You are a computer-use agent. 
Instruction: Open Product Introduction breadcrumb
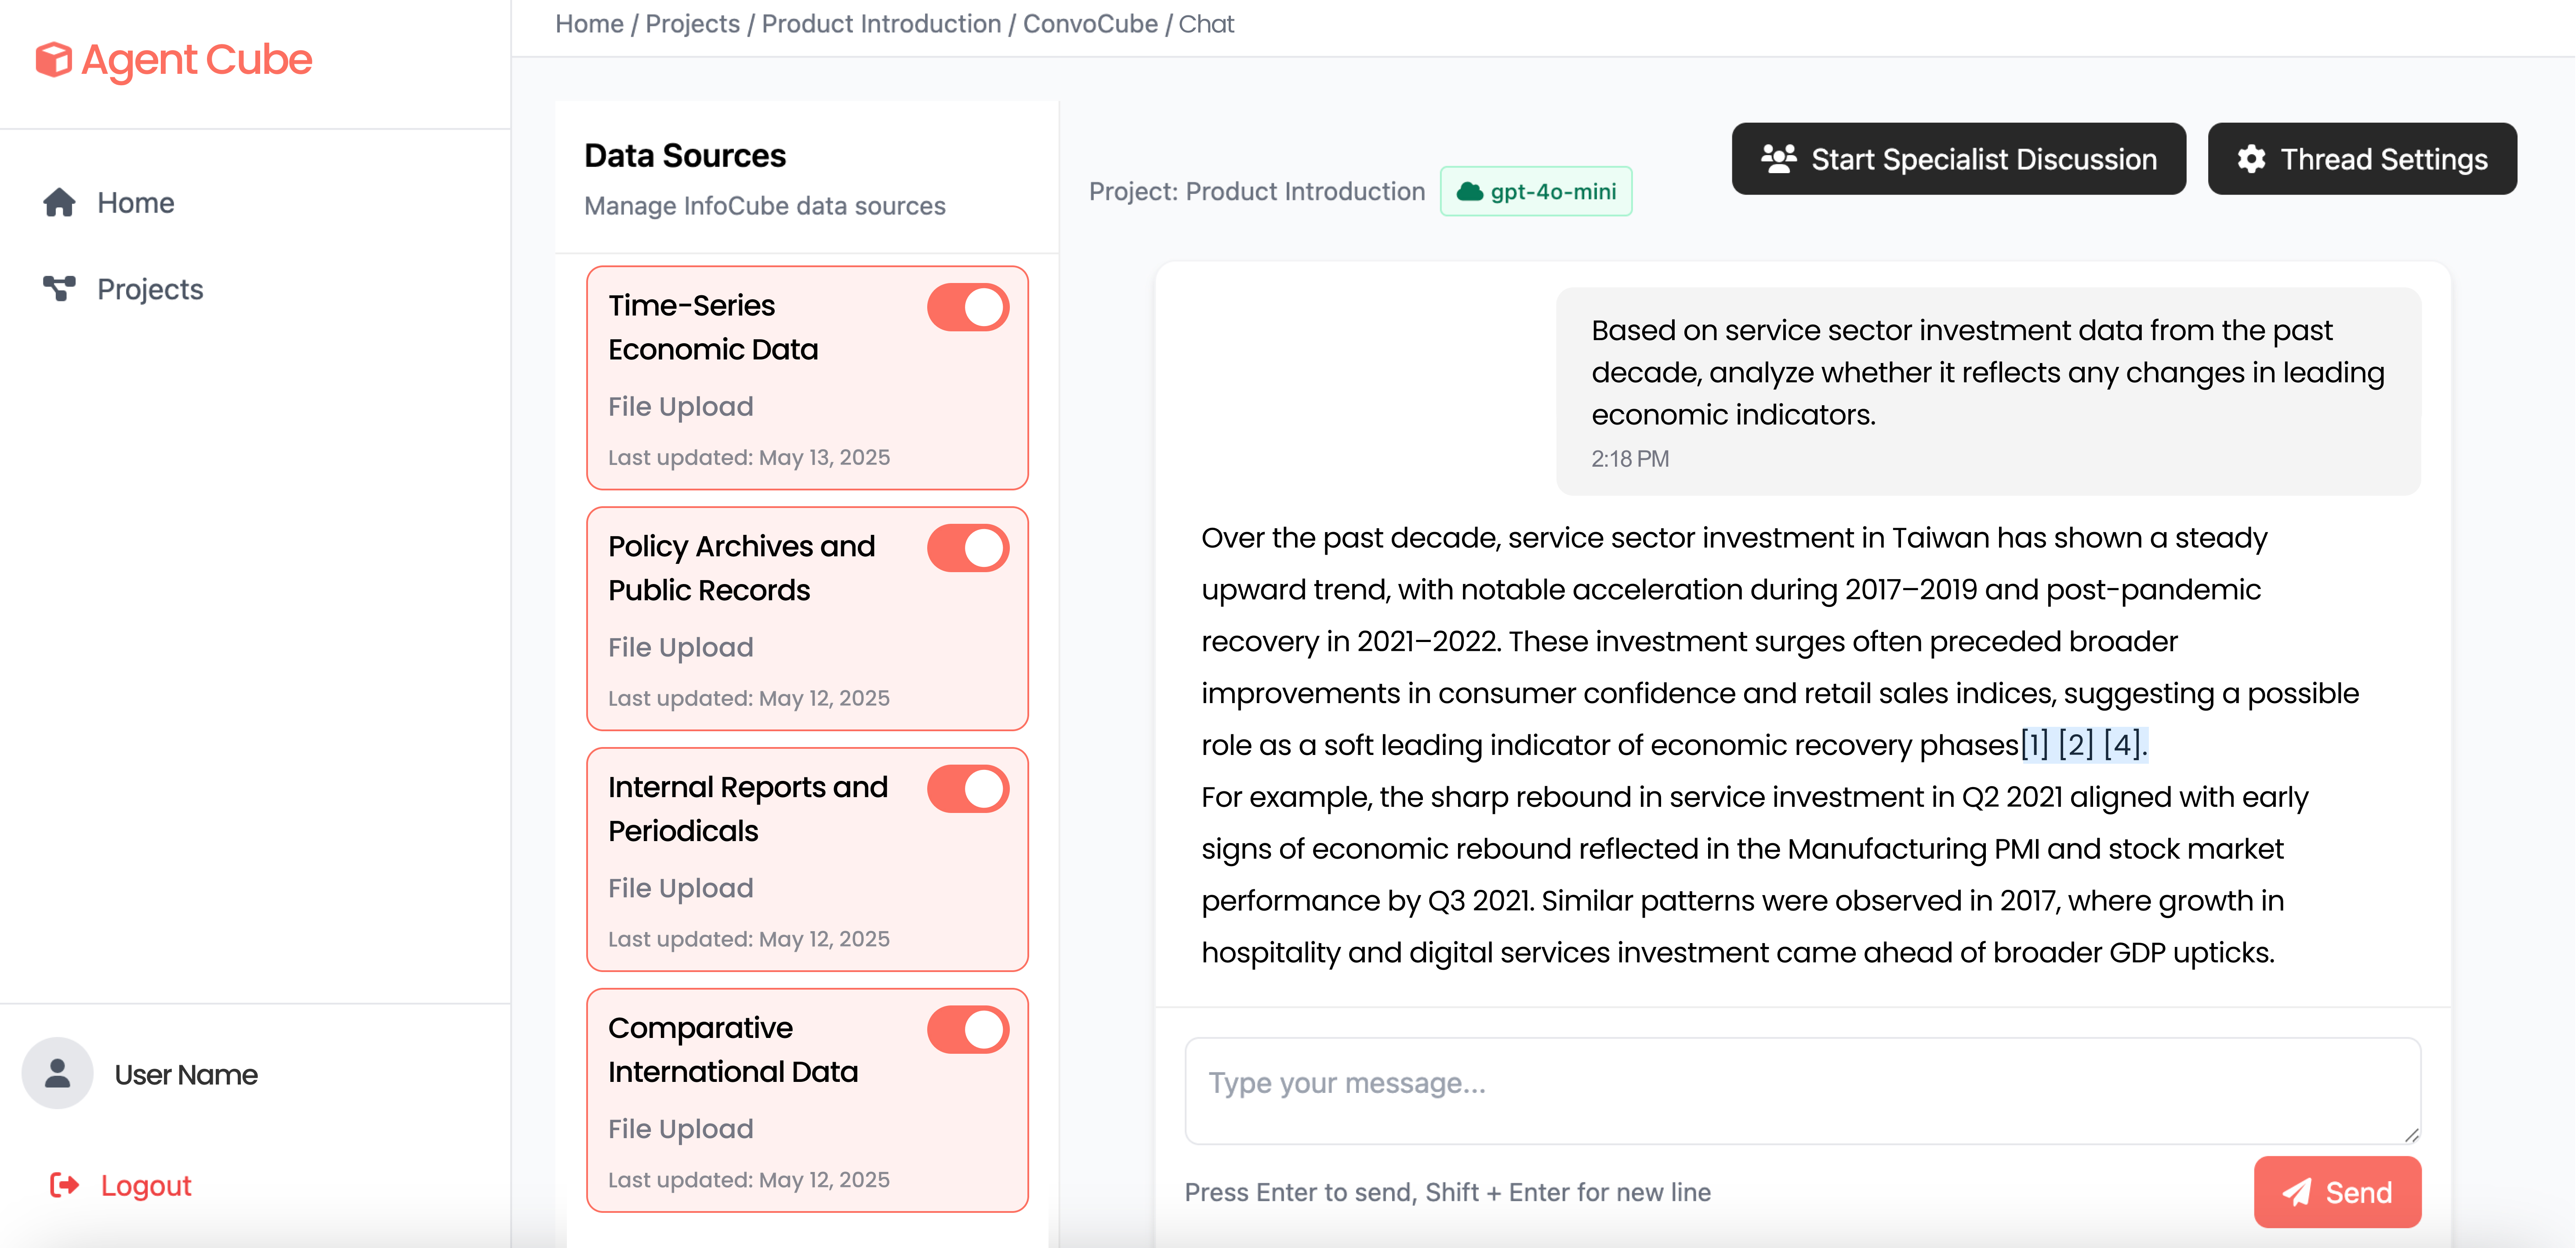pos(881,24)
